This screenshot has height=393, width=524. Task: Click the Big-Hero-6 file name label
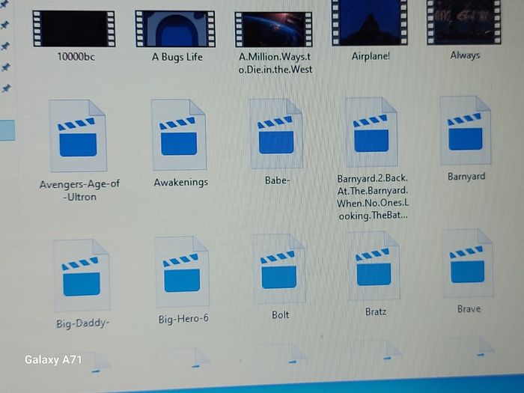(183, 319)
